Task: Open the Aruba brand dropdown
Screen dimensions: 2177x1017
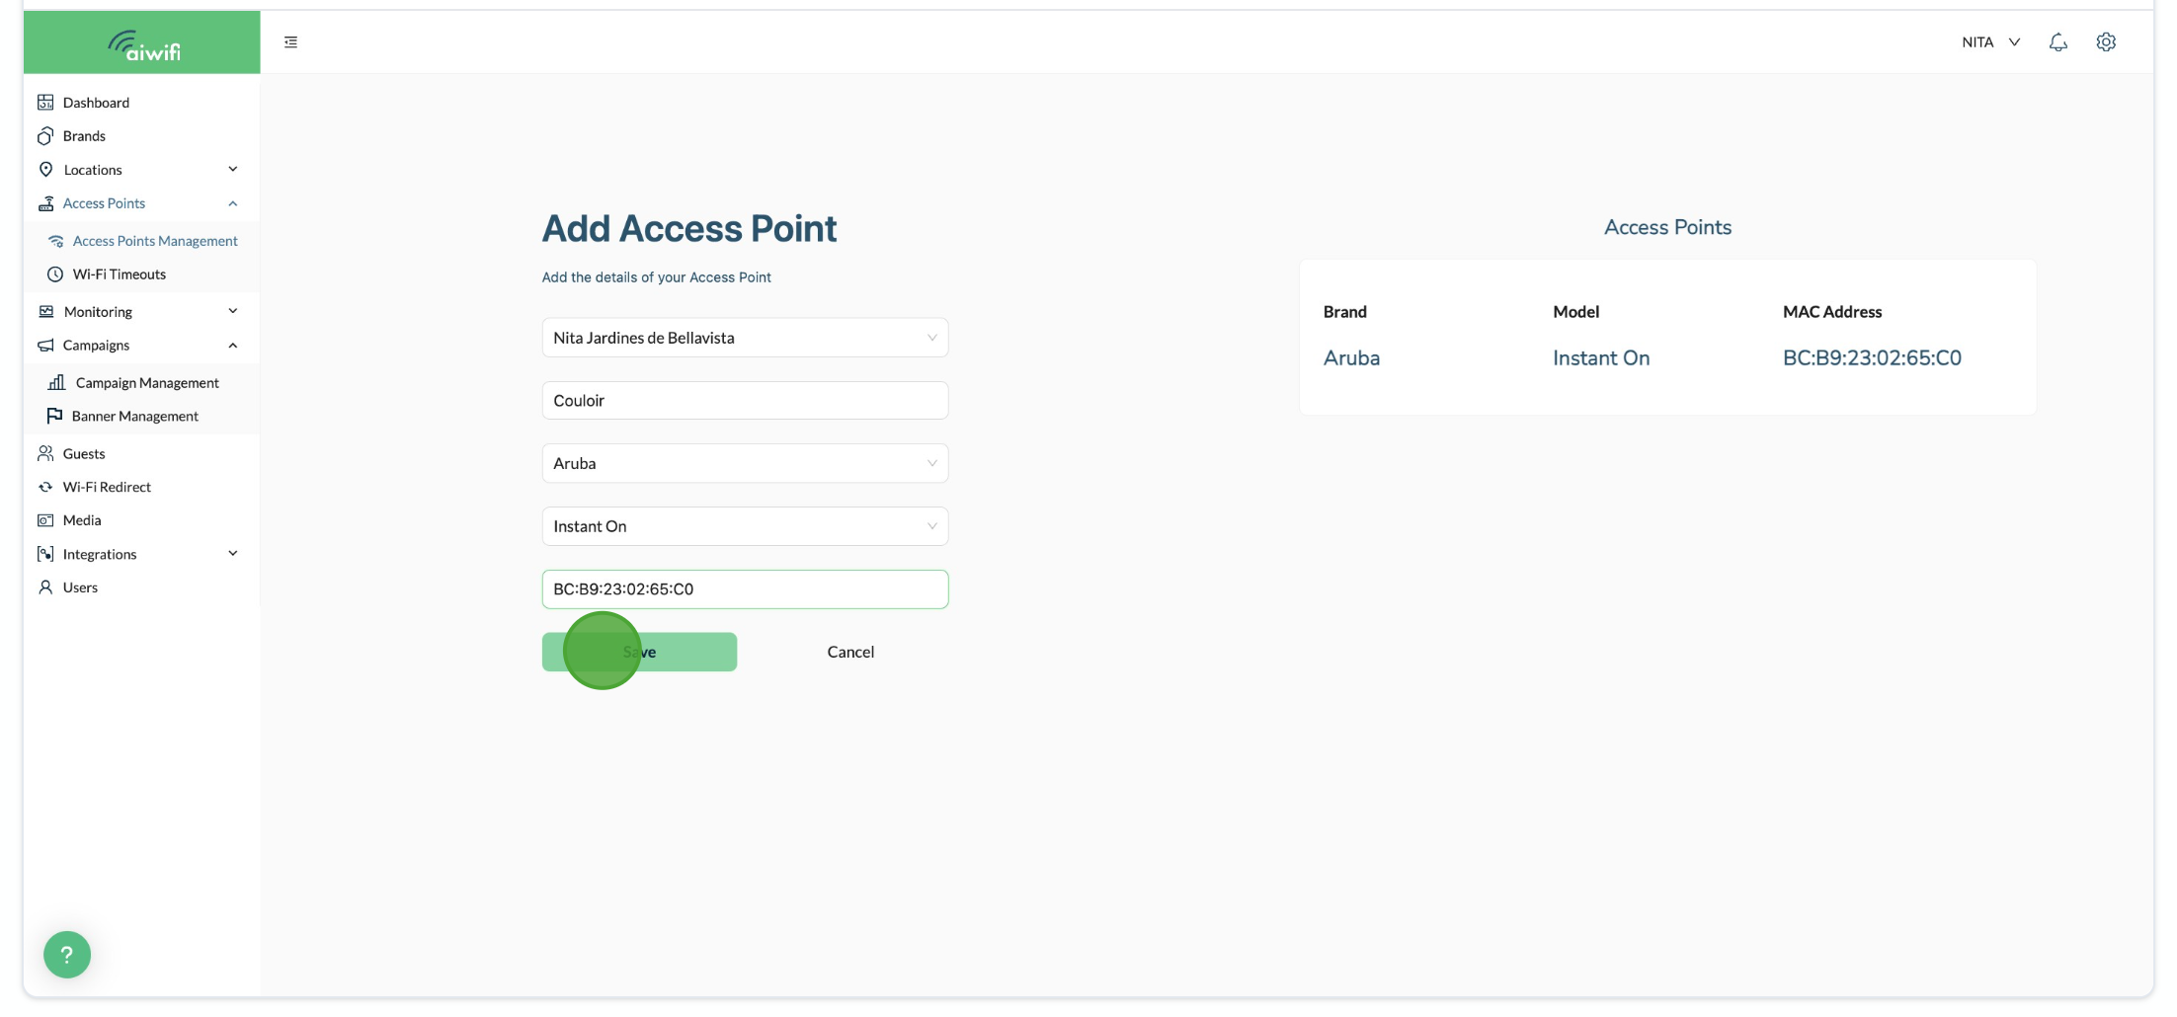Action: (x=744, y=463)
